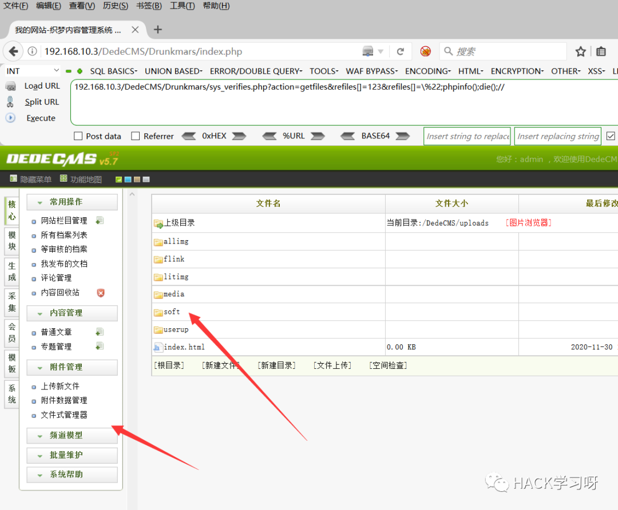Image resolution: width=618 pixels, height=510 pixels.
Task: Select the blue theme color swatch
Action: (x=128, y=180)
